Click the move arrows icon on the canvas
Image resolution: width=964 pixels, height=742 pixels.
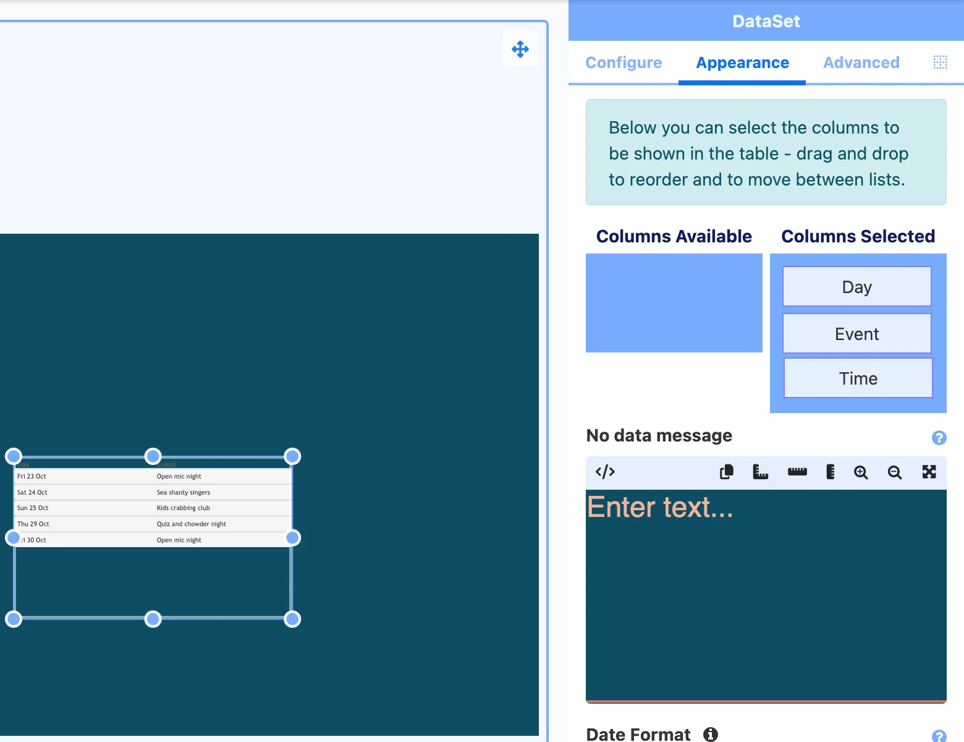520,49
